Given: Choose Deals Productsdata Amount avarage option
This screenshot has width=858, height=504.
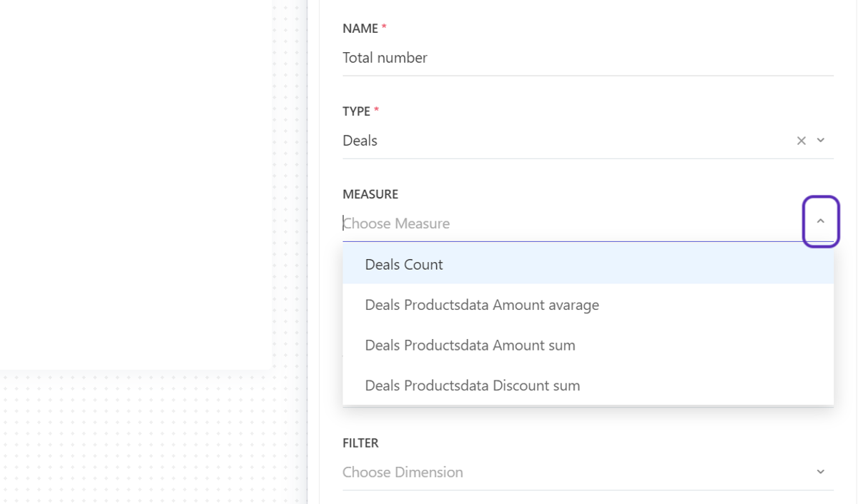Looking at the screenshot, I should pos(588,305).
